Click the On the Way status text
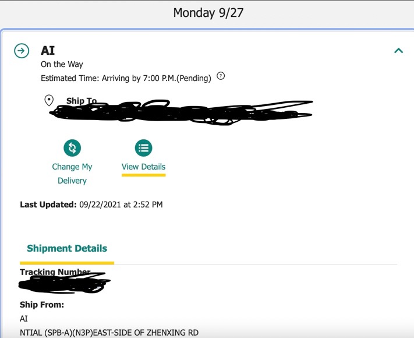Viewport: 414px width, 338px height. tap(62, 64)
